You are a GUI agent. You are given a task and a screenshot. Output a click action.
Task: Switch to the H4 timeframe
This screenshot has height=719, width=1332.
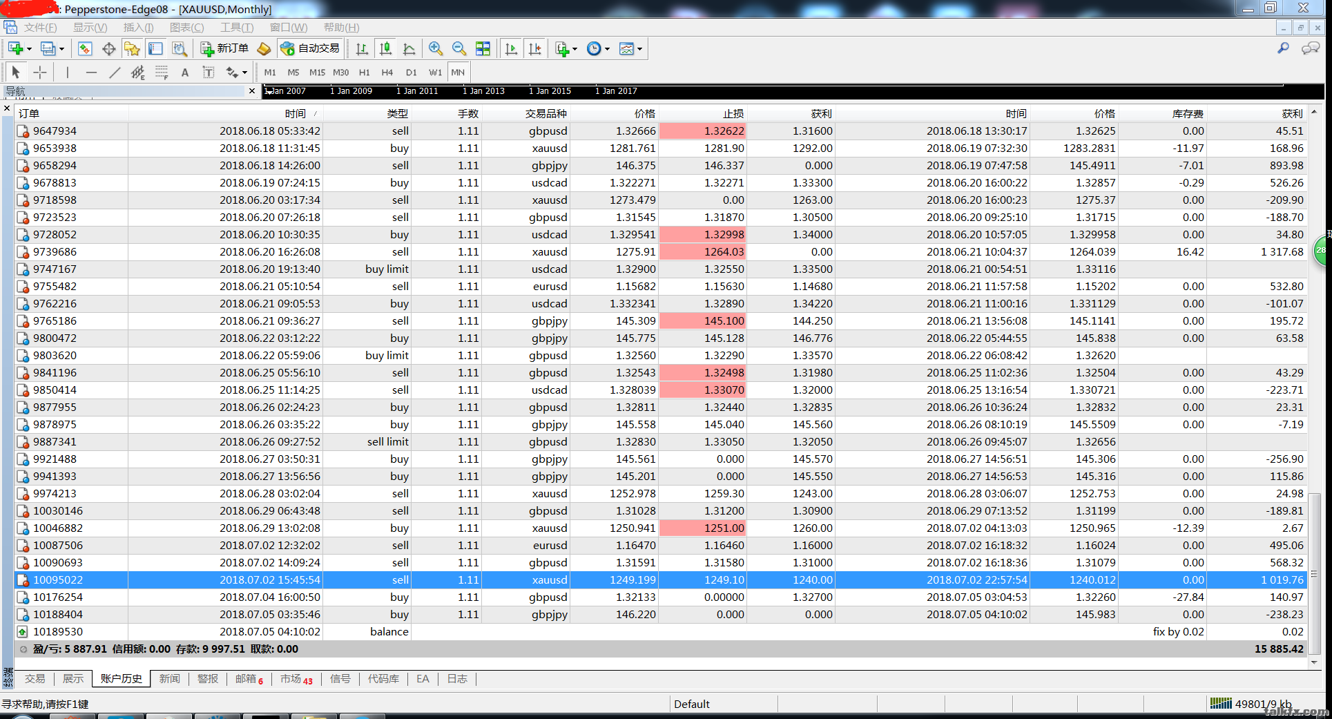pyautogui.click(x=387, y=72)
